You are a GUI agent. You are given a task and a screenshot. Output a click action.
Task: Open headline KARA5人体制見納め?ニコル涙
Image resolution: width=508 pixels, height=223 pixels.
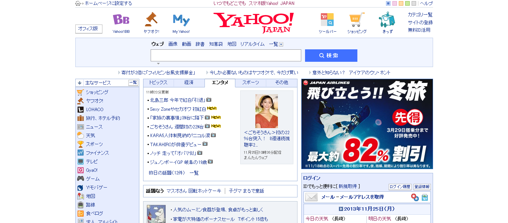tap(180, 136)
